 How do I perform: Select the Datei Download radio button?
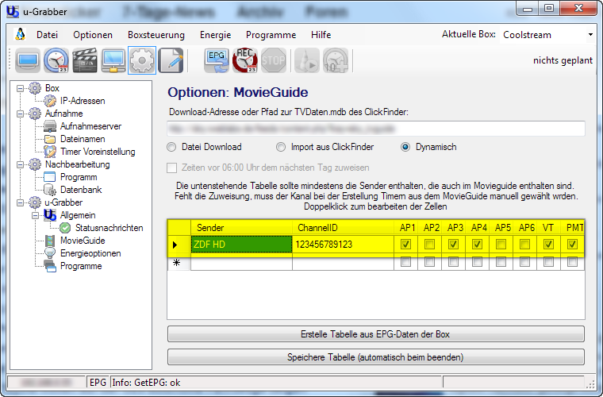(171, 147)
